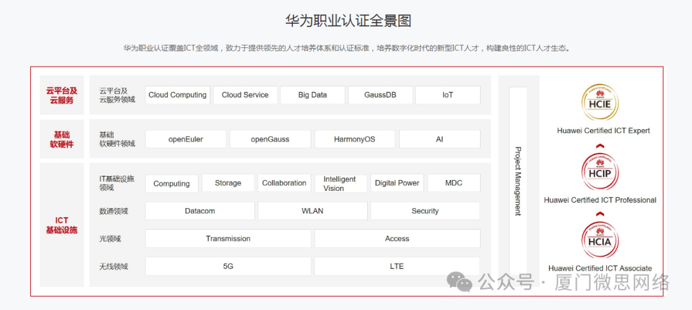Screen dimensions: 692x310
Task: Select the ICT基础设施 category tab
Action: [62, 225]
